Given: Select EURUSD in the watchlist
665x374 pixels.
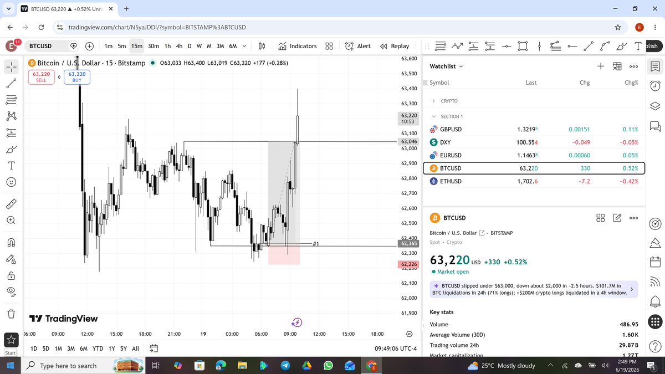Looking at the screenshot, I should pyautogui.click(x=534, y=155).
